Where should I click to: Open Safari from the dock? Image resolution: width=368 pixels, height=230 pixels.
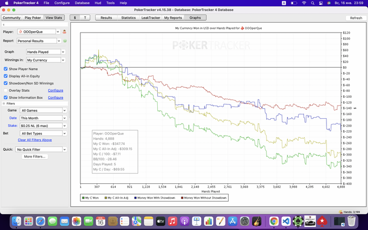[40, 221]
